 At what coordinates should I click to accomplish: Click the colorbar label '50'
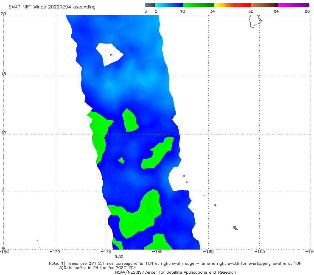[251, 11]
